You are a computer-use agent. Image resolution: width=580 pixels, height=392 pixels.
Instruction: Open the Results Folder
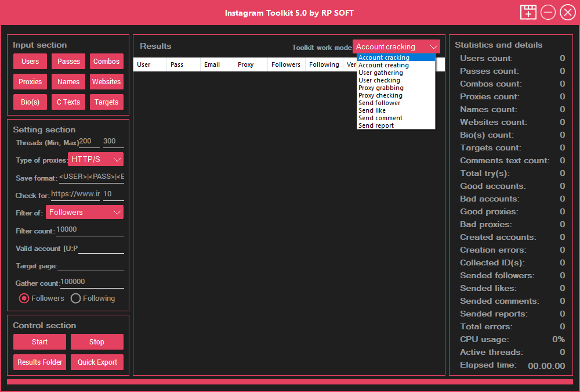pos(39,362)
